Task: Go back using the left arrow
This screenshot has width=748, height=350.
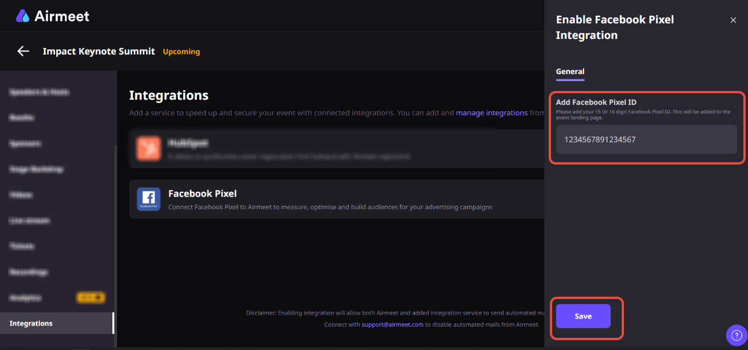Action: click(23, 51)
